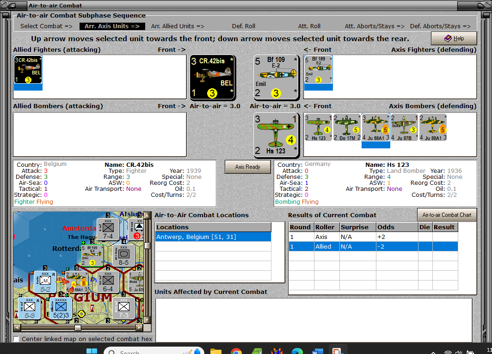Click the Select Combat subphase step
Viewport: 492px width, 354px height.
click(46, 26)
